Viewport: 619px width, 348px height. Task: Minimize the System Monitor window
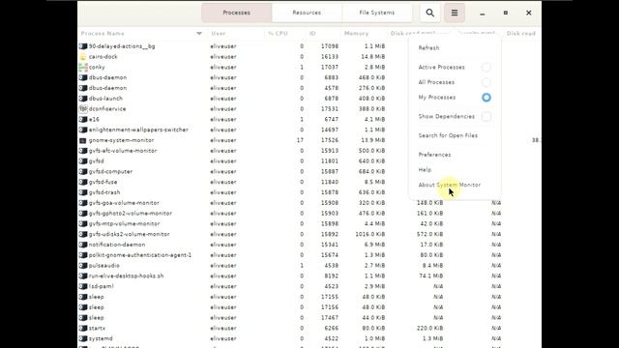coord(482,13)
